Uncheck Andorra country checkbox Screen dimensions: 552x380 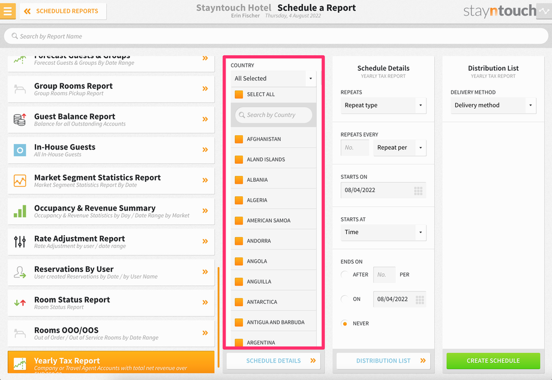click(x=239, y=241)
